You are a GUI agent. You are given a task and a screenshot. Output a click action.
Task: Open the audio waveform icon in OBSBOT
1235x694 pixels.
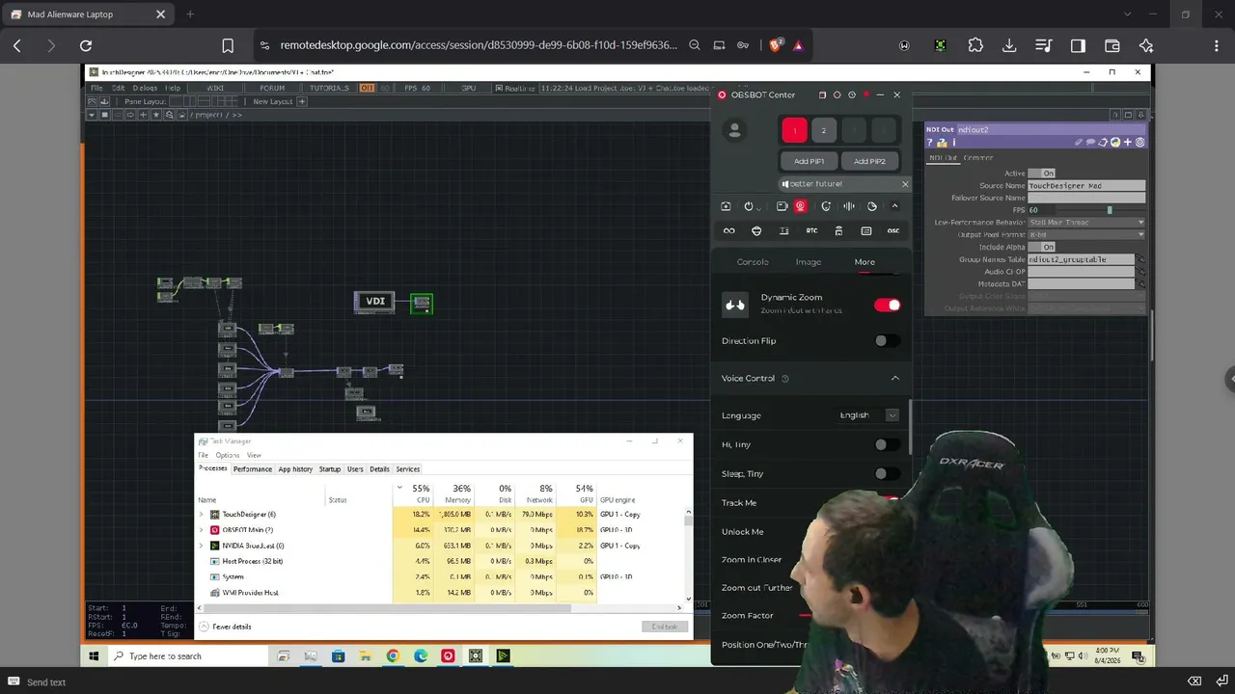point(849,206)
